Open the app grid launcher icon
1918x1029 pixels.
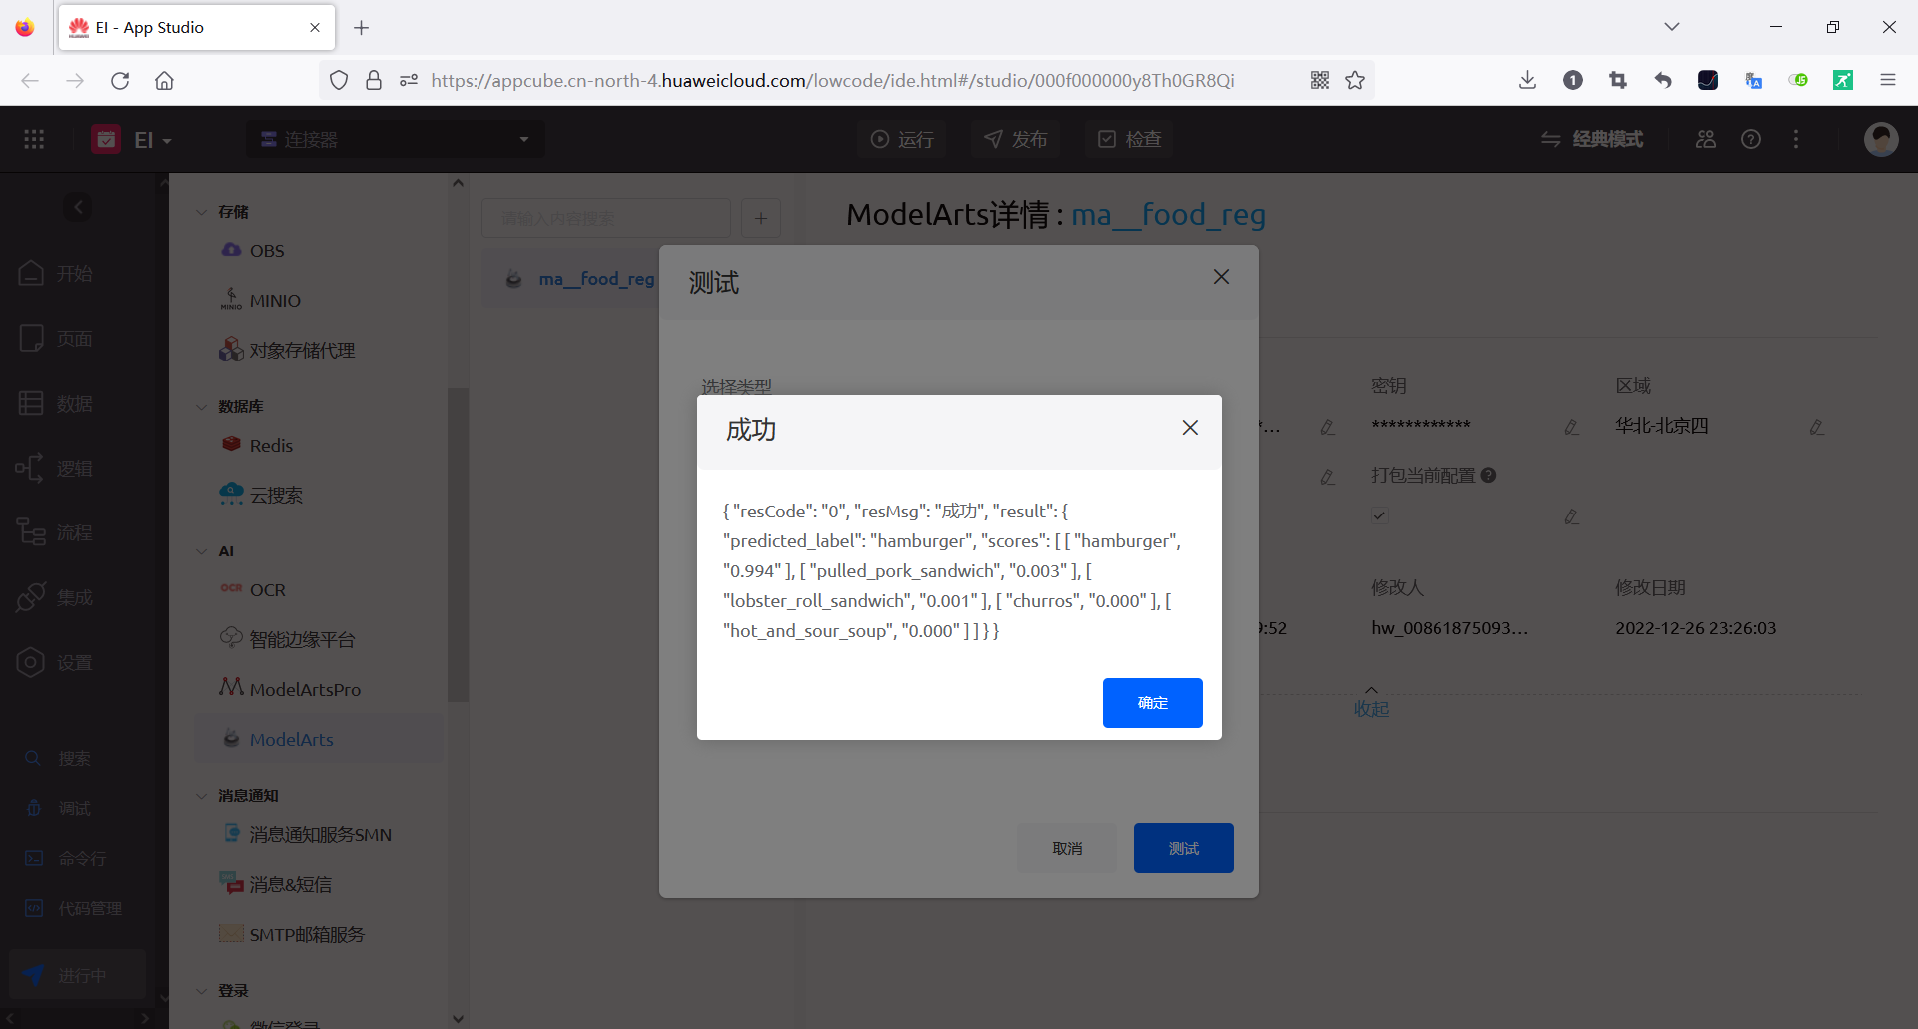pos(34,139)
